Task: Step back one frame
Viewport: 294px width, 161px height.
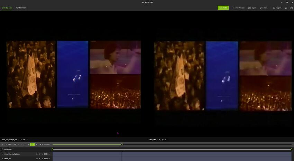Action: (x=28, y=144)
